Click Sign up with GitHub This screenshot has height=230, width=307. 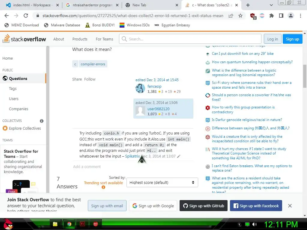point(204,206)
